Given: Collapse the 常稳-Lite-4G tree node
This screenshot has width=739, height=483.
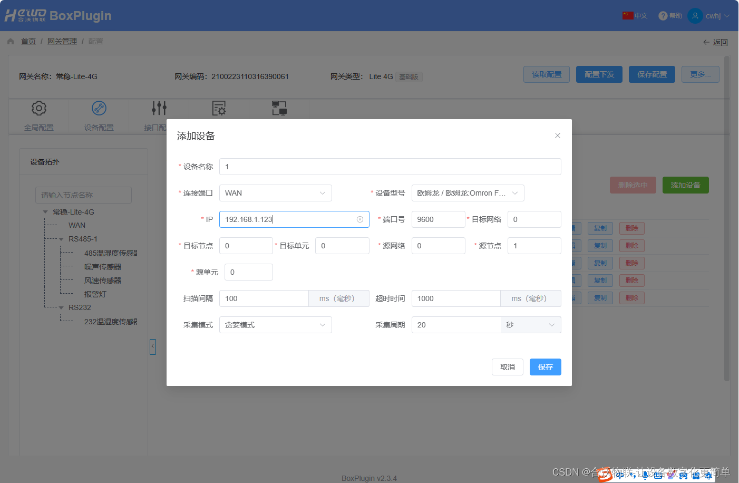Looking at the screenshot, I should (45, 212).
